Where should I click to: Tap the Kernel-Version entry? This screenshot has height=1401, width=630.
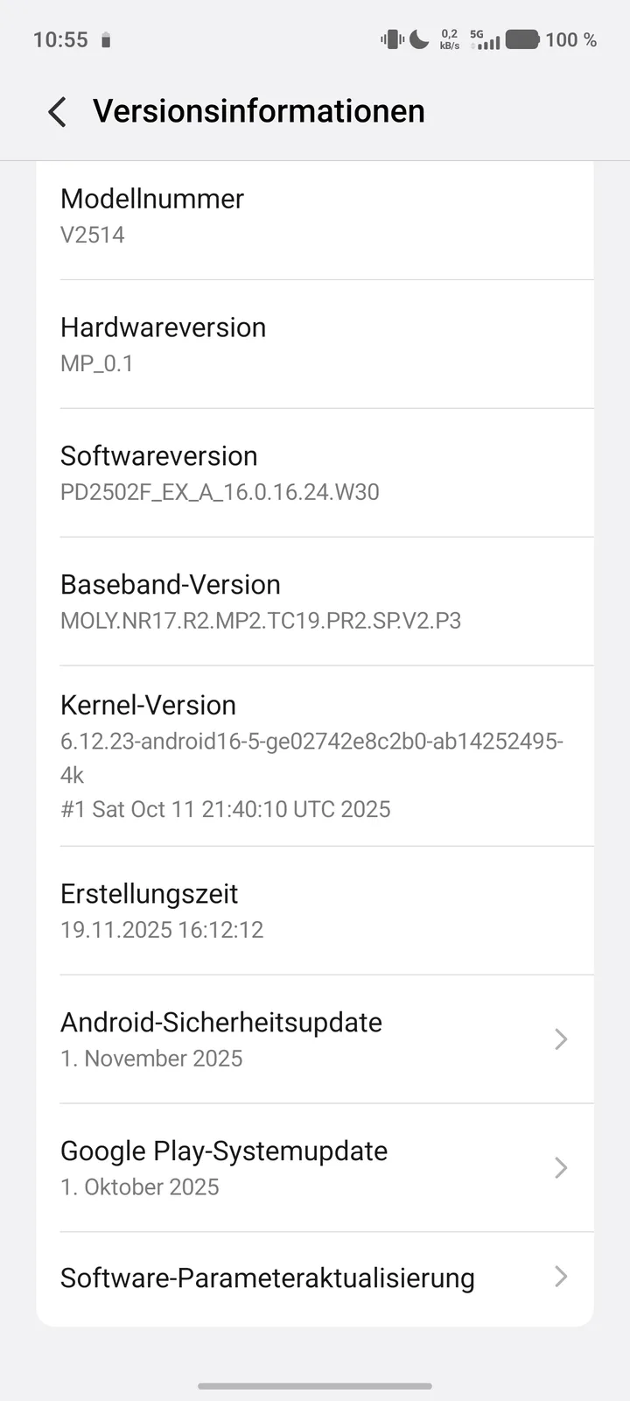click(x=315, y=756)
